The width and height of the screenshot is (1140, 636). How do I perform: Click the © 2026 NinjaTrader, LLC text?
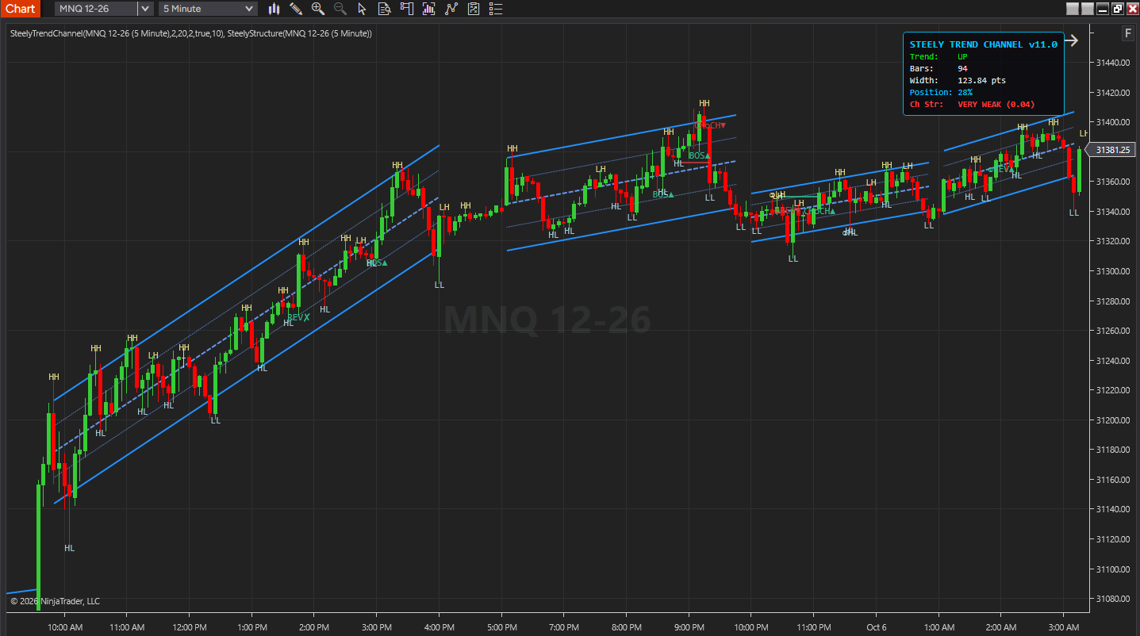click(55, 601)
